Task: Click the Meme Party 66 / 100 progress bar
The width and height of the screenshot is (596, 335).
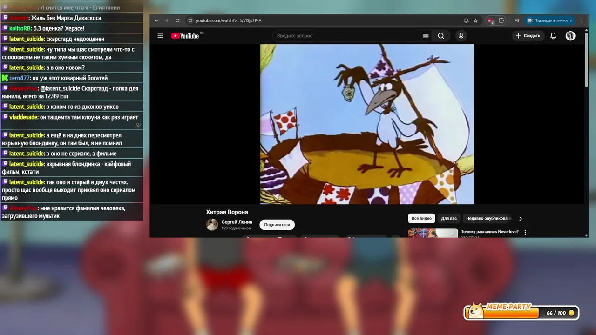Action: 521,313
